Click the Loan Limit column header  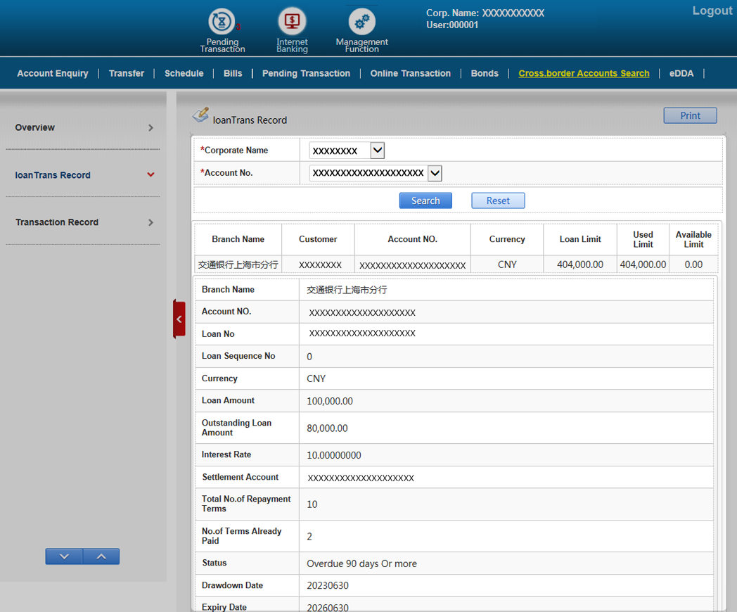point(580,239)
